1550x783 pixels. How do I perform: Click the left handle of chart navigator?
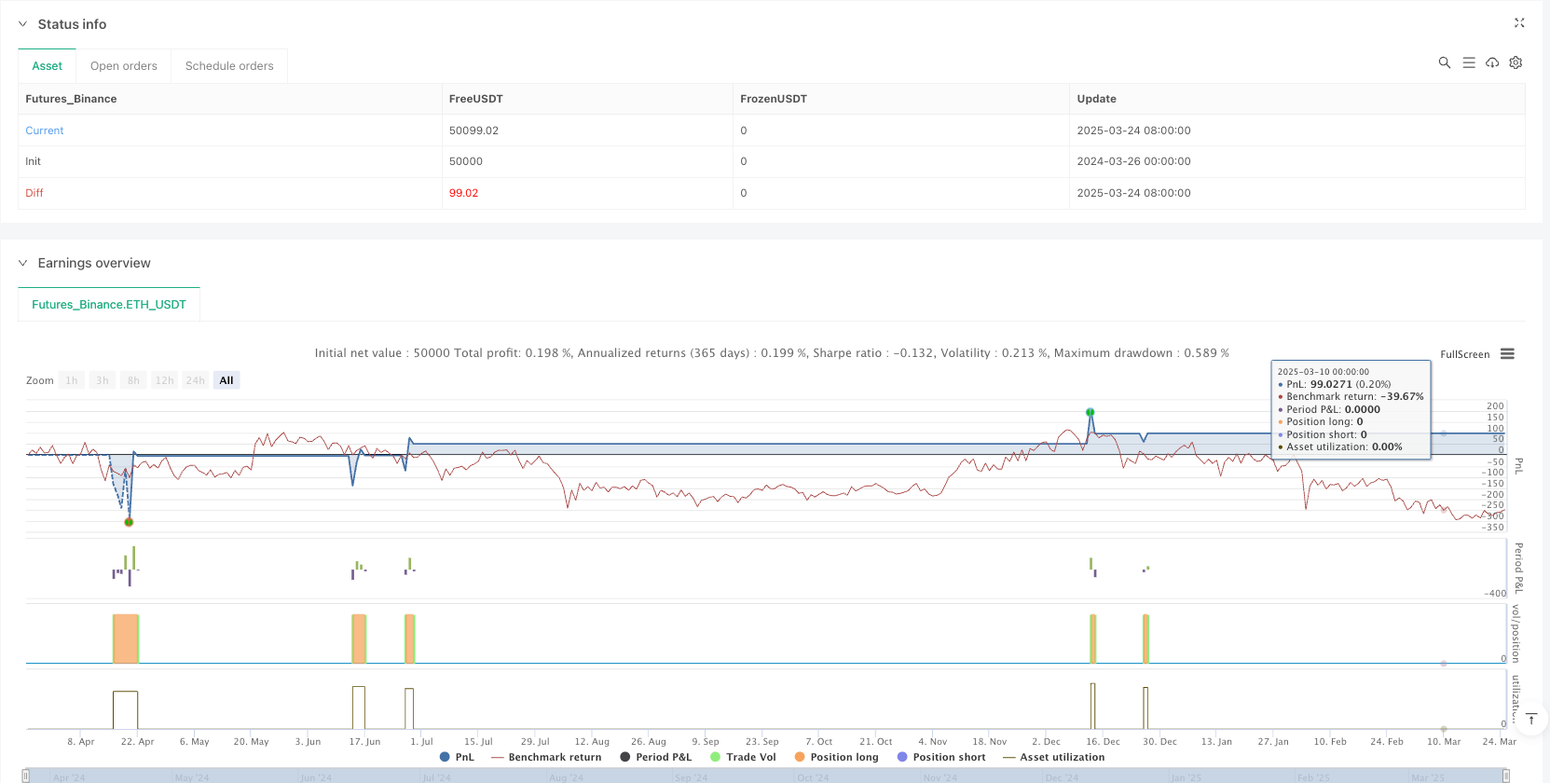tap(26, 776)
